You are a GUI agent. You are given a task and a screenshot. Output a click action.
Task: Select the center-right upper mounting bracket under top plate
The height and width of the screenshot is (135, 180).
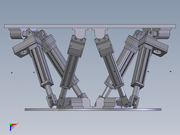pos(100,33)
